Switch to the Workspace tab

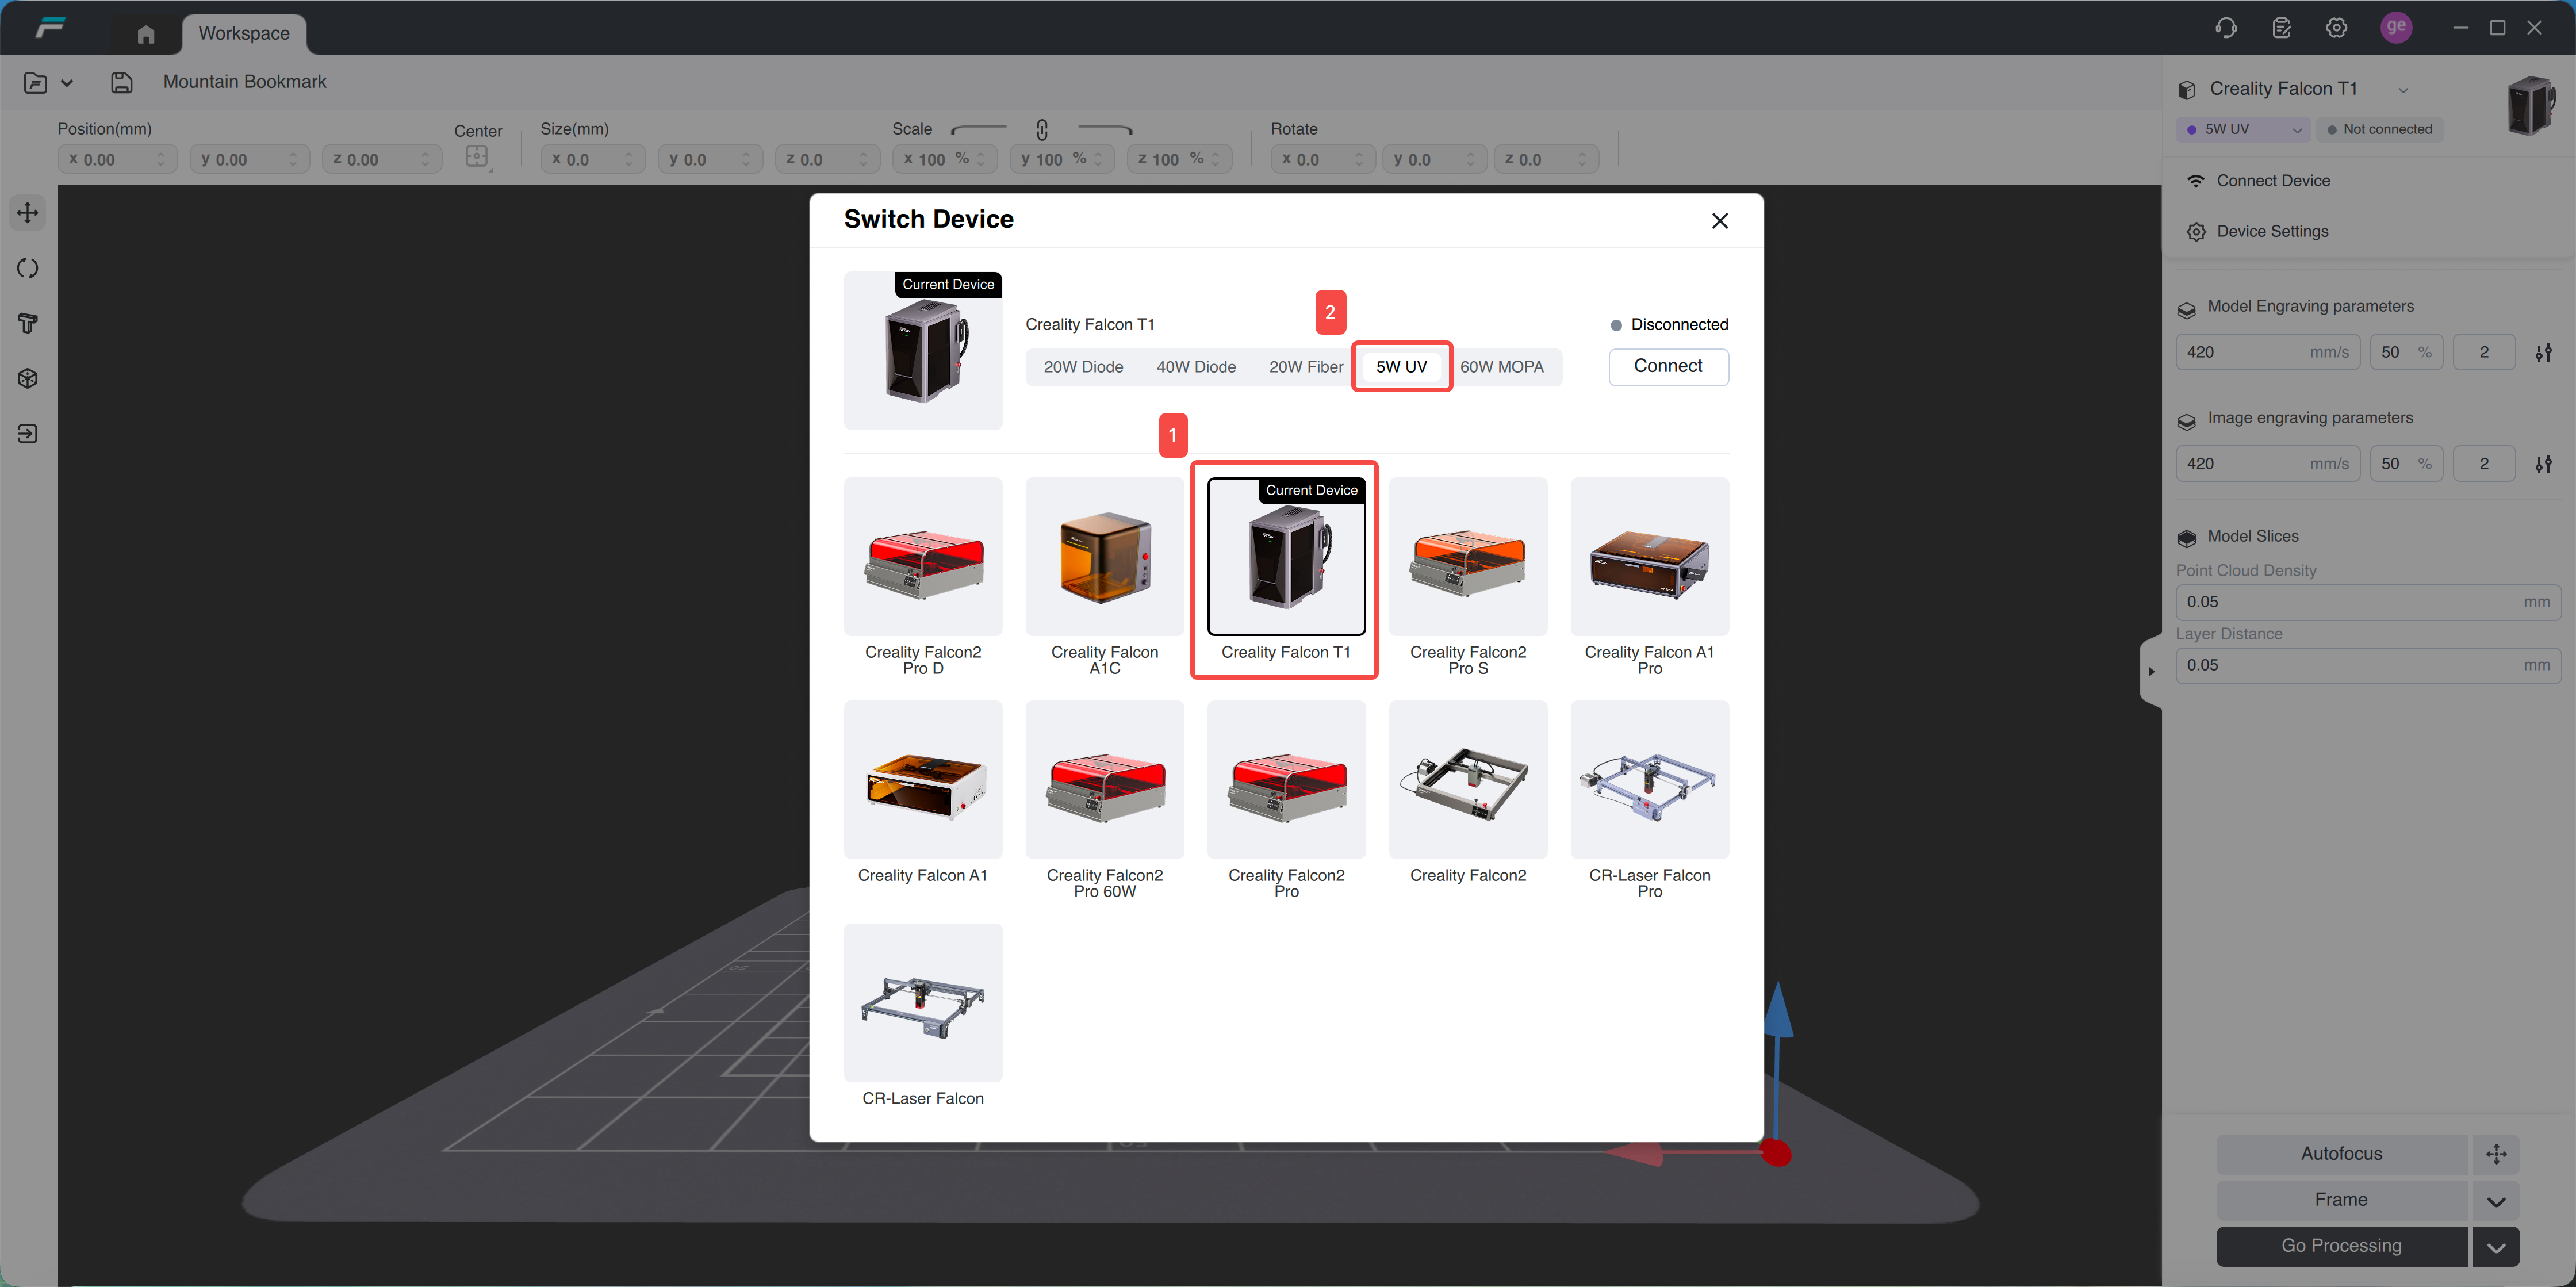244,34
